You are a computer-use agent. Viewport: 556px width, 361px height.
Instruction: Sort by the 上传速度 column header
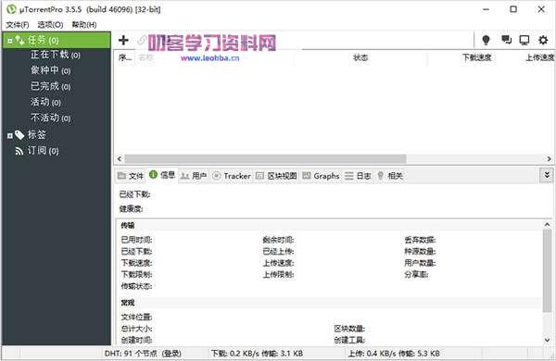539,57
